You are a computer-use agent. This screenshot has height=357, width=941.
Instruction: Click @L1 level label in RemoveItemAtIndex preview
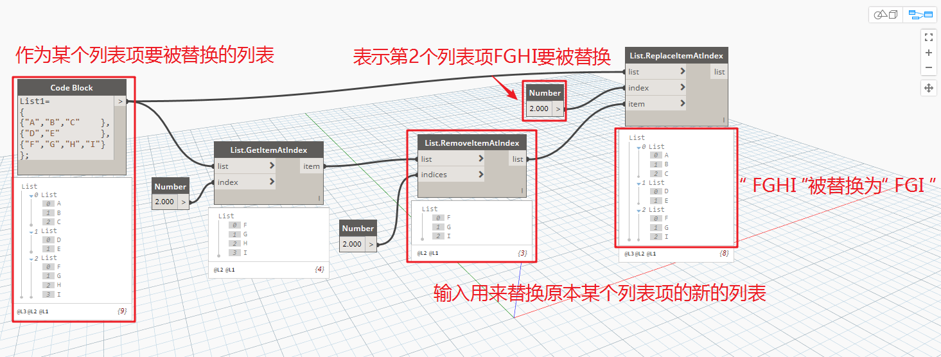(x=434, y=254)
